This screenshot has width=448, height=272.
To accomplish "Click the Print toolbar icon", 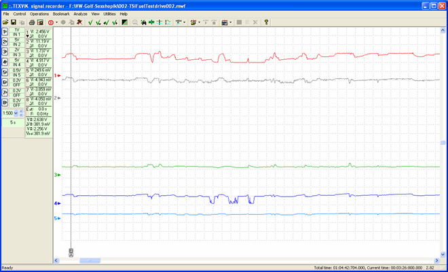I will (31, 22).
